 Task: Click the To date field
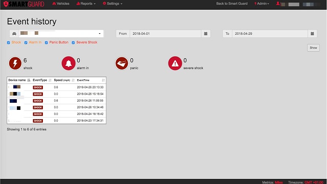click(270, 34)
